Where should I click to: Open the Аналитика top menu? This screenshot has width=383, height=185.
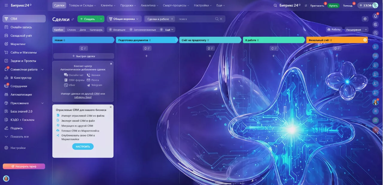coord(150,5)
